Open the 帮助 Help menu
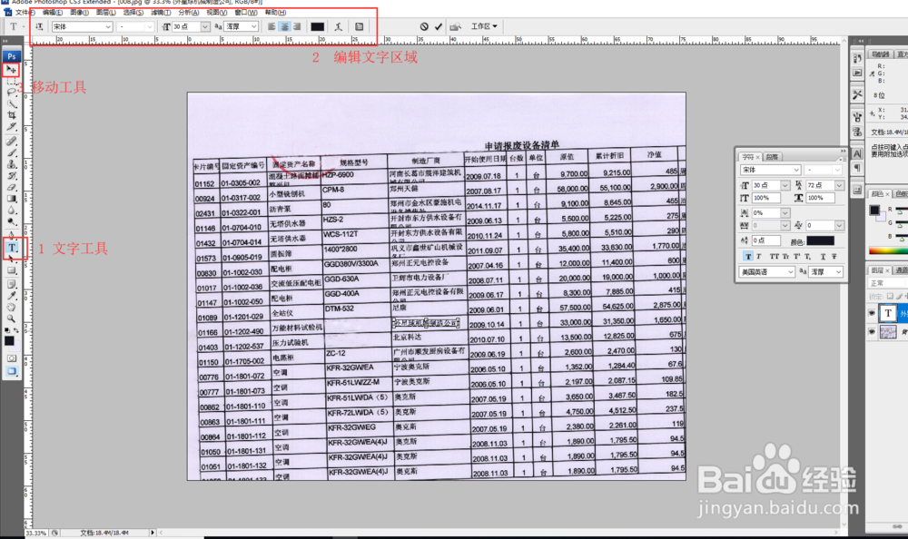 (276, 12)
